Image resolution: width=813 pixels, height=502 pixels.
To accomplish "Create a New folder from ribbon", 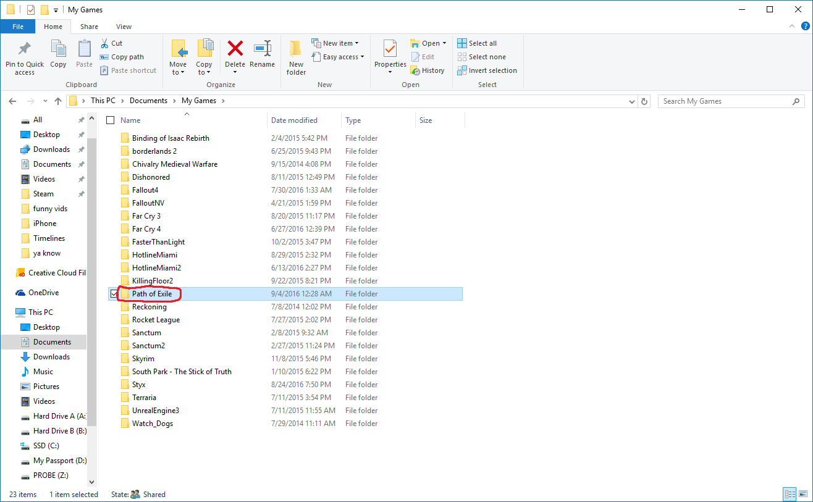I will tap(296, 57).
